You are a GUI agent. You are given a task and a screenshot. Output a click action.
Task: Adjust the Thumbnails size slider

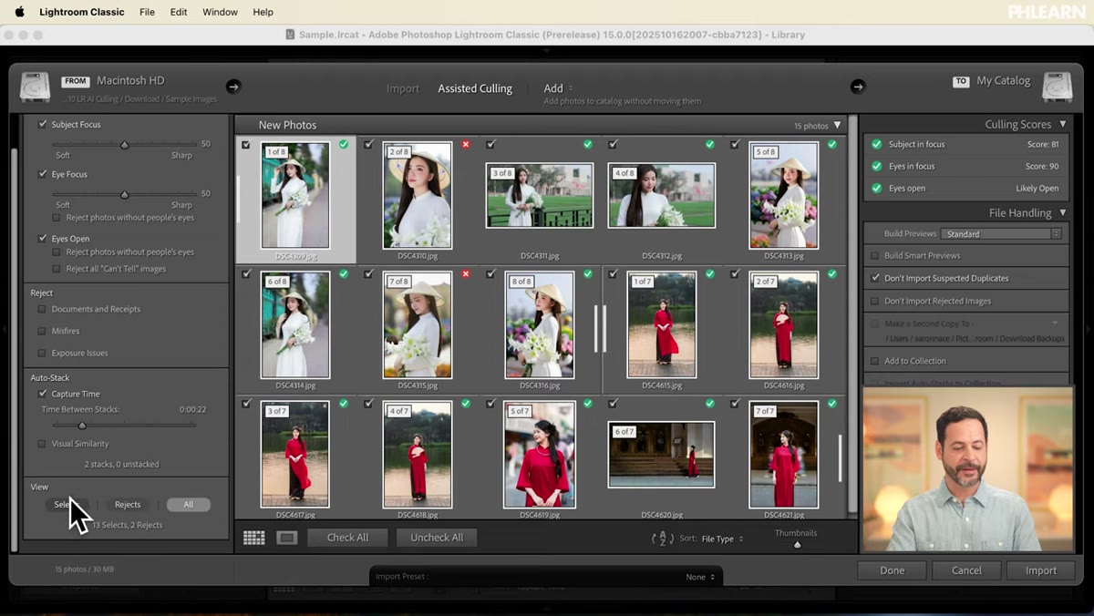pos(797,545)
